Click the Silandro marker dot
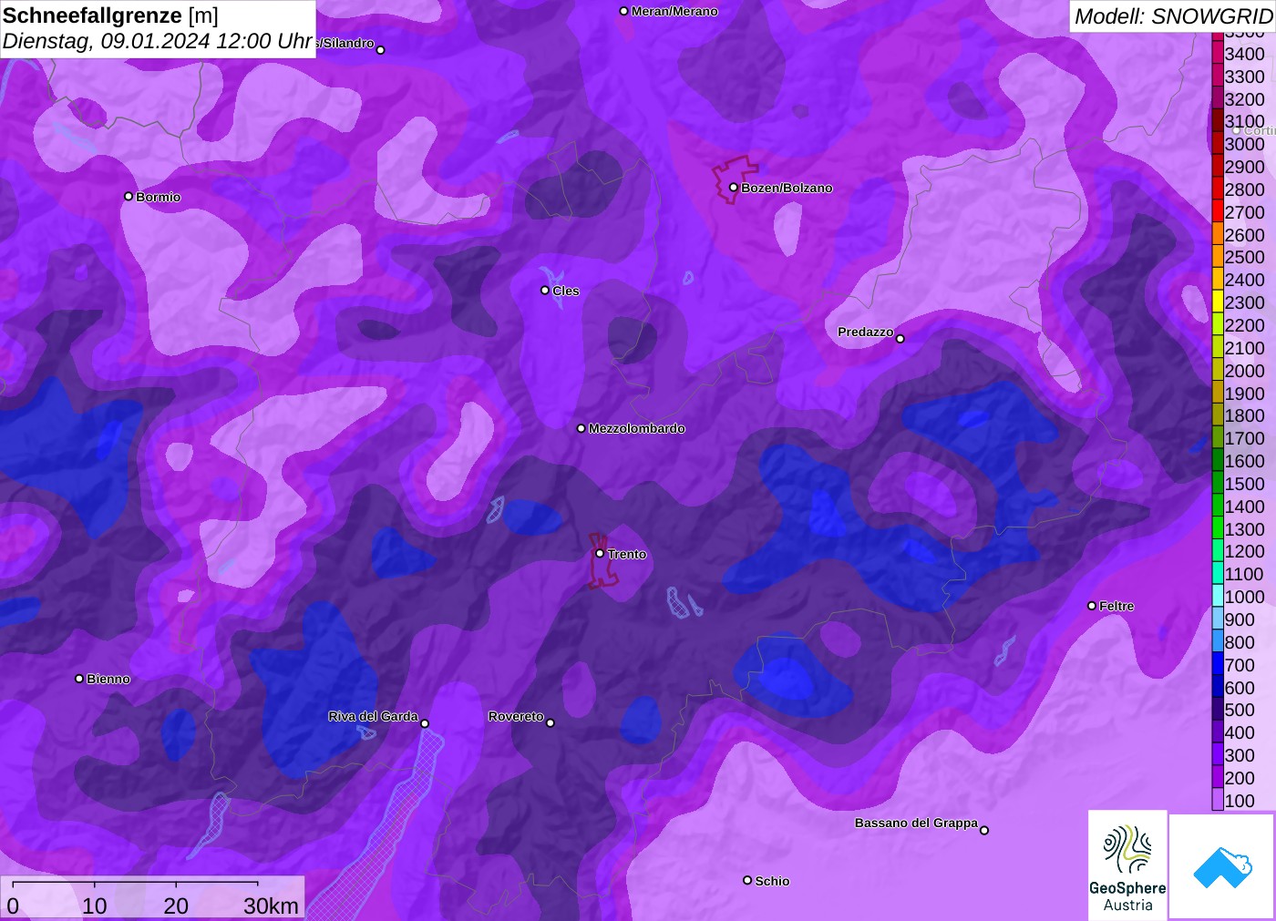The width and height of the screenshot is (1276, 921). click(381, 50)
